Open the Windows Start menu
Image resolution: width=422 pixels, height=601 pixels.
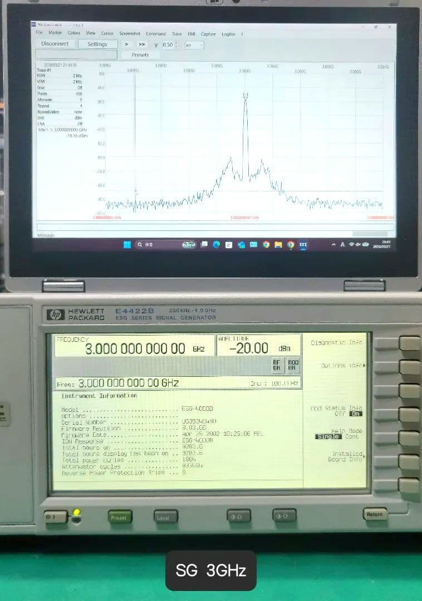127,244
